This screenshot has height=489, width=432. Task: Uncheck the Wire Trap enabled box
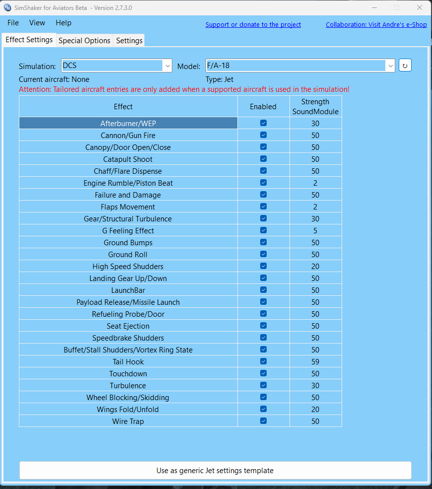[263, 421]
